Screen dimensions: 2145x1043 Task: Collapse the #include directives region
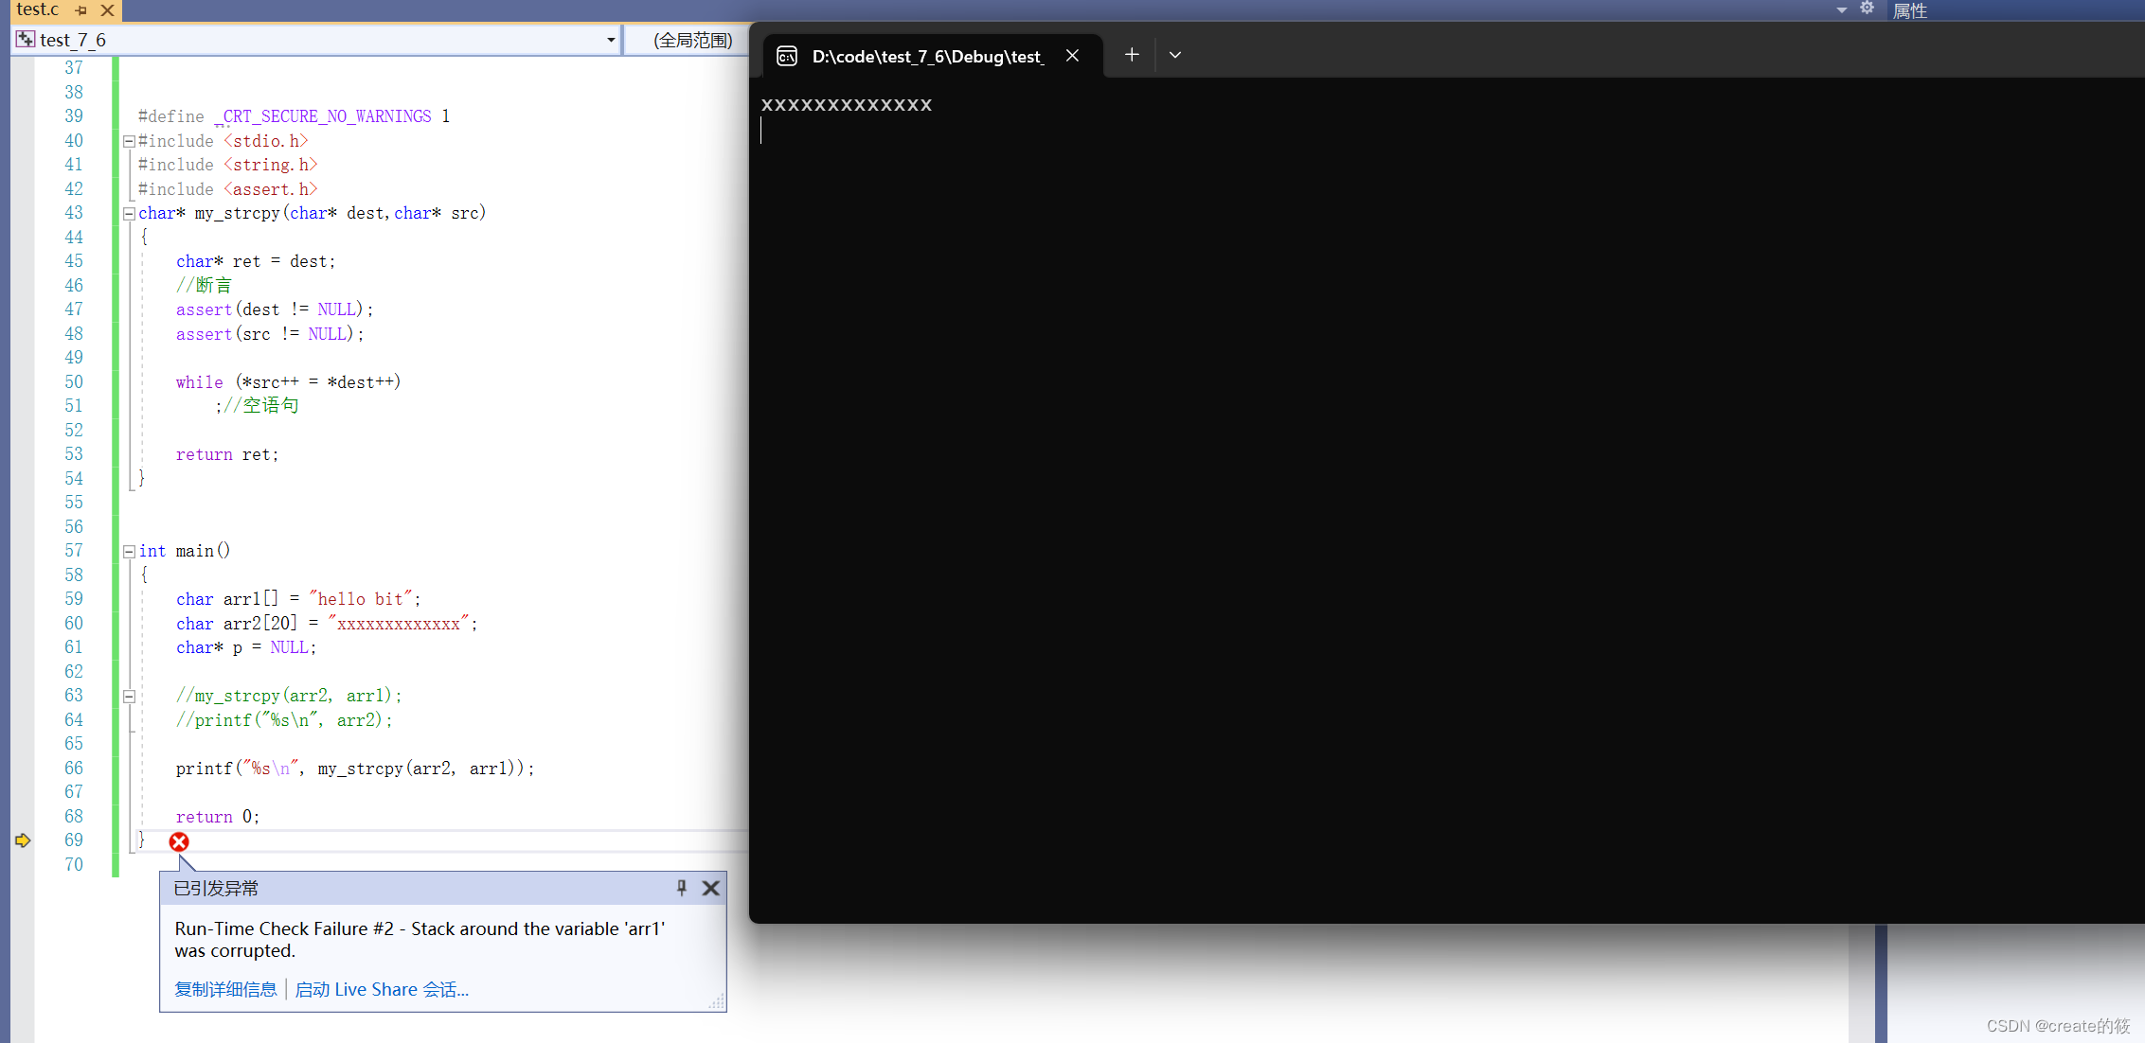pos(129,141)
